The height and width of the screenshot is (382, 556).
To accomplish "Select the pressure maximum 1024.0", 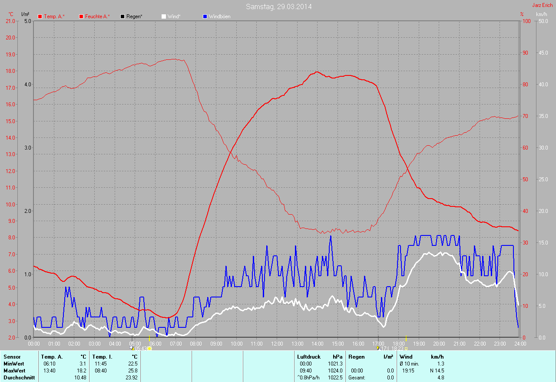I will pyautogui.click(x=335, y=371).
